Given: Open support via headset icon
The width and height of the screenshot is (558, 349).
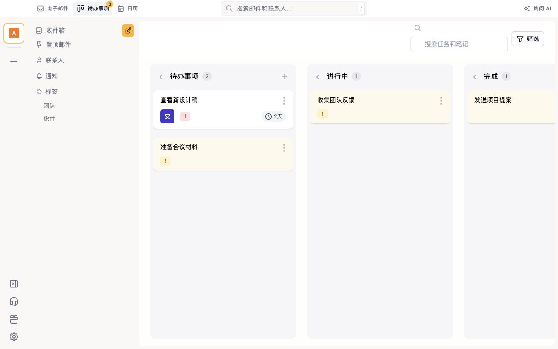Looking at the screenshot, I should pyautogui.click(x=14, y=301).
